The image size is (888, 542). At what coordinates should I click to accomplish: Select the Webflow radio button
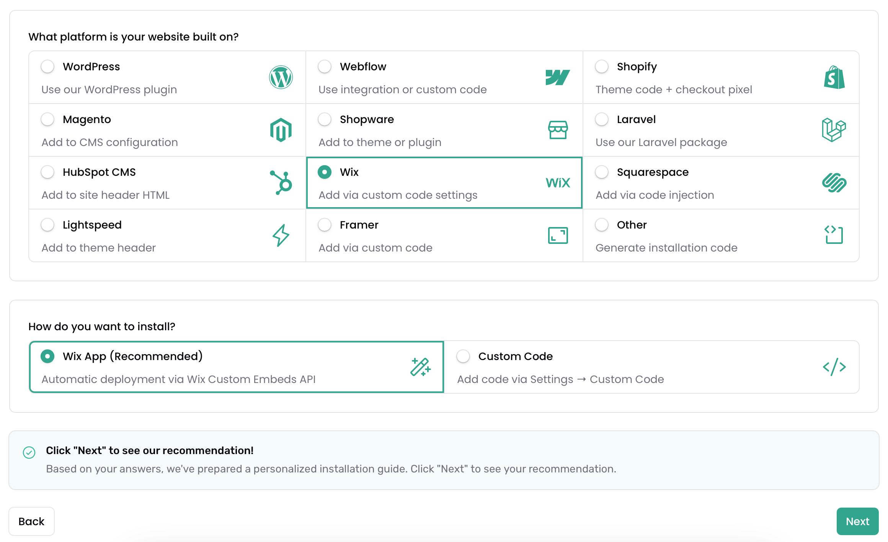(x=325, y=67)
